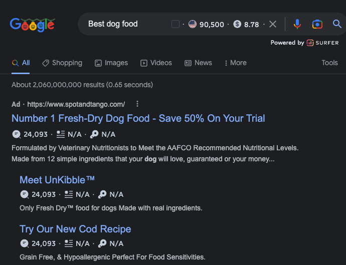Go to the Videos tab
The height and width of the screenshot is (265, 346).
[x=156, y=63]
